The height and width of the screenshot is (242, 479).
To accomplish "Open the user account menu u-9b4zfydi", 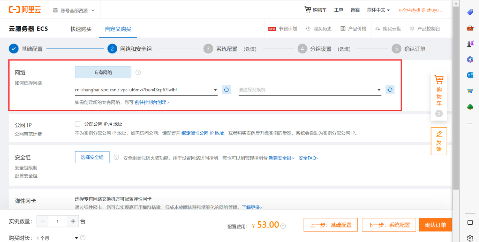I will coord(420,10).
